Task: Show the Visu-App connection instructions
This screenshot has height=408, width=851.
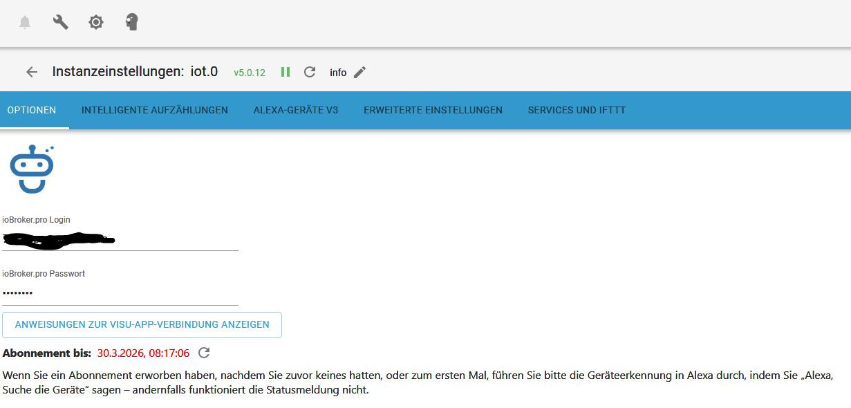Action: pos(142,324)
